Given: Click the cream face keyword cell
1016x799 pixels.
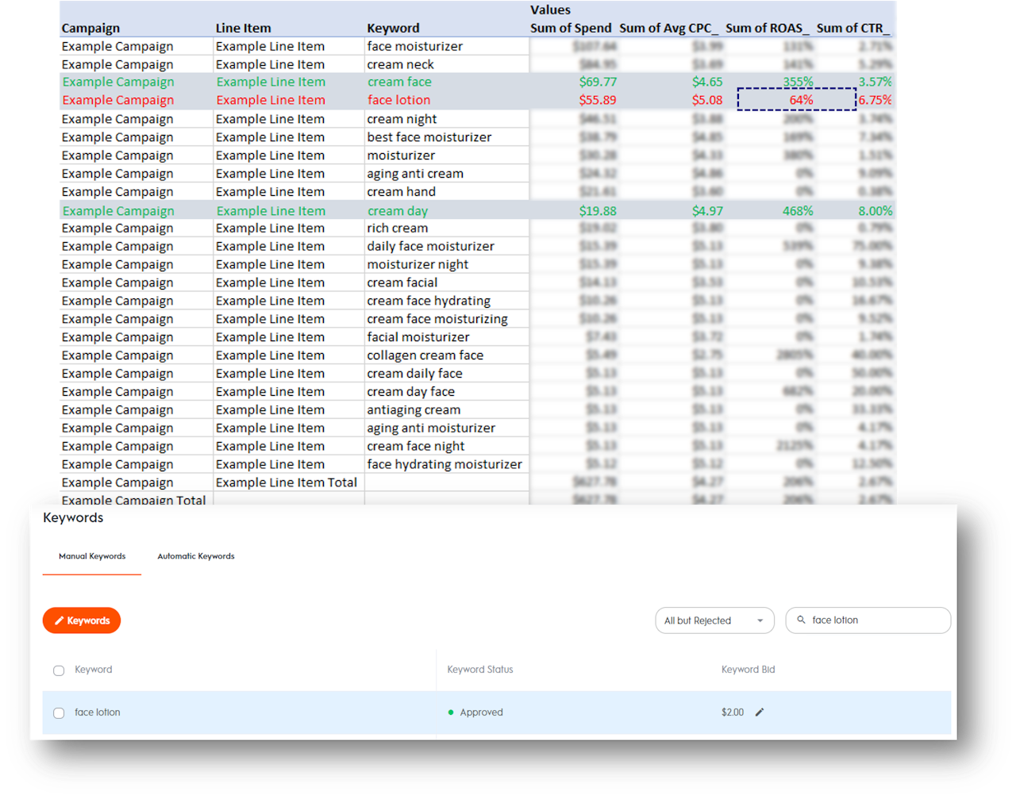Looking at the screenshot, I should point(400,82).
